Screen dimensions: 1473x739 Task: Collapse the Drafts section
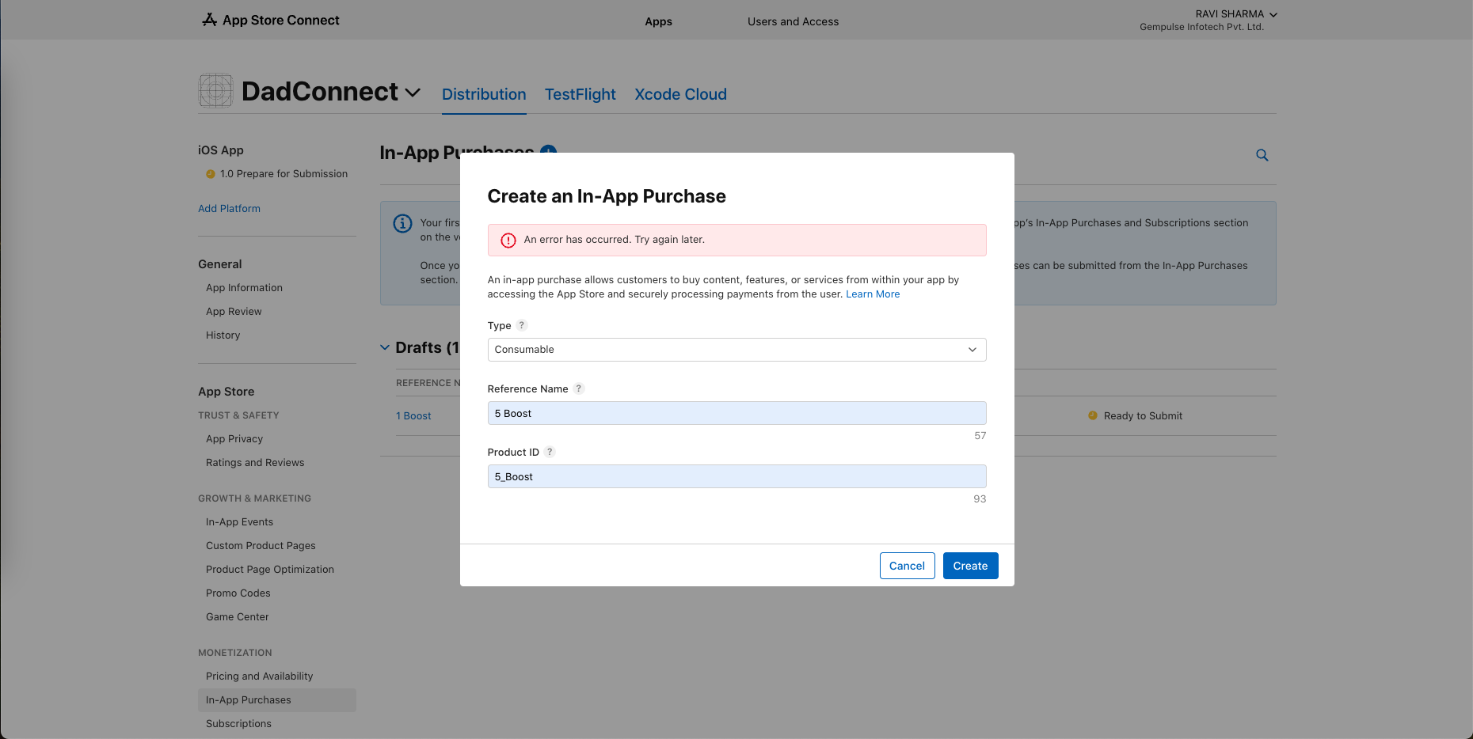(385, 347)
